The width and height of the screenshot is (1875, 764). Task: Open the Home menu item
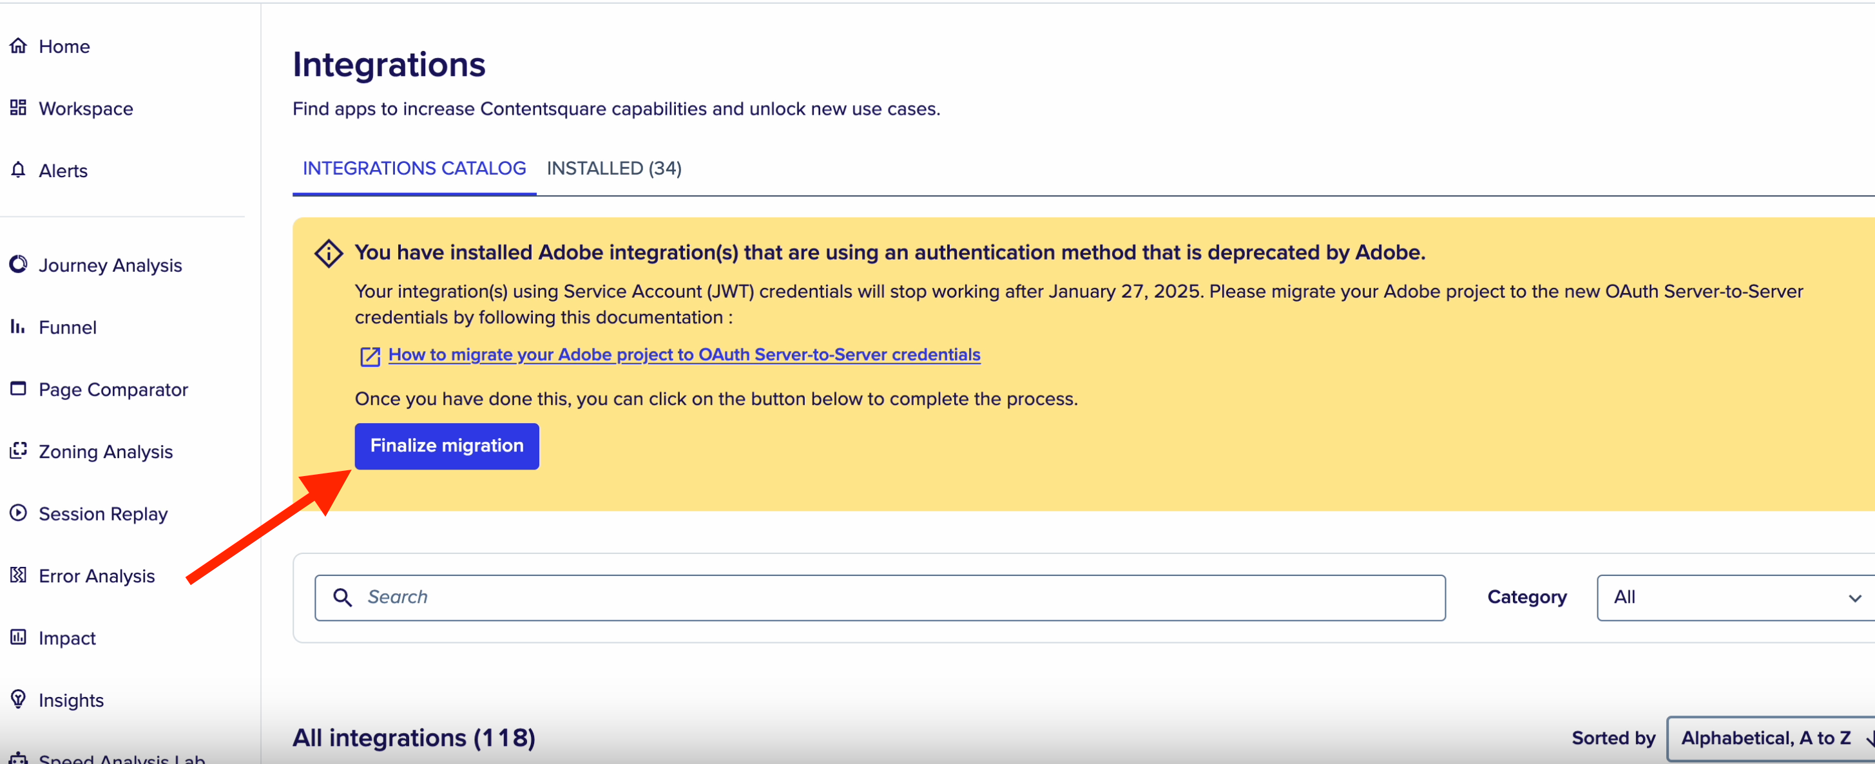point(64,46)
